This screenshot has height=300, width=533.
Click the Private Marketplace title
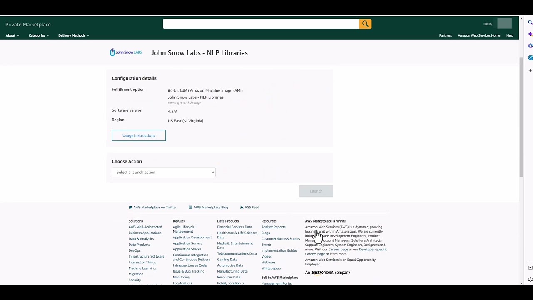[28, 25]
